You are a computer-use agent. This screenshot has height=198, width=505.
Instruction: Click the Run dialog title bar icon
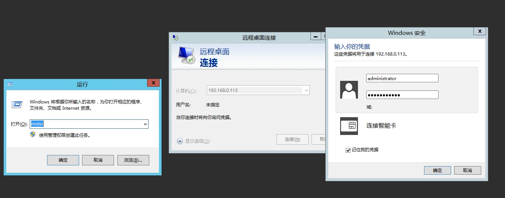[10, 84]
